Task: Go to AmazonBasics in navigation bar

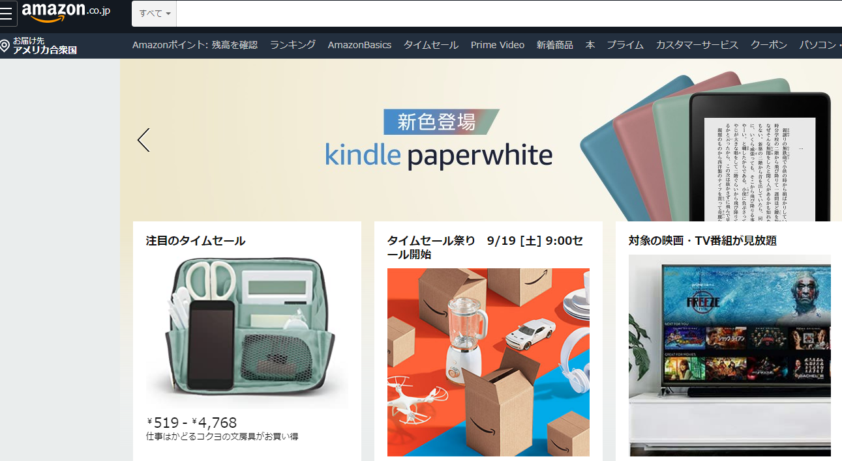Action: [x=359, y=45]
